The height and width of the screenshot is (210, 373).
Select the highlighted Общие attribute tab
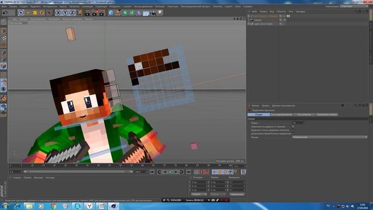tap(259, 114)
